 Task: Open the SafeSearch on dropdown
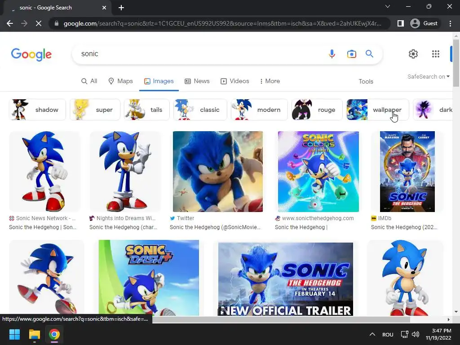coord(428,76)
